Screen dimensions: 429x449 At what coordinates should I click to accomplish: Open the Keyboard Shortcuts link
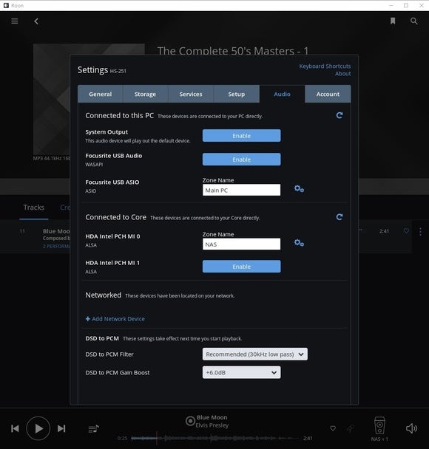[325, 66]
